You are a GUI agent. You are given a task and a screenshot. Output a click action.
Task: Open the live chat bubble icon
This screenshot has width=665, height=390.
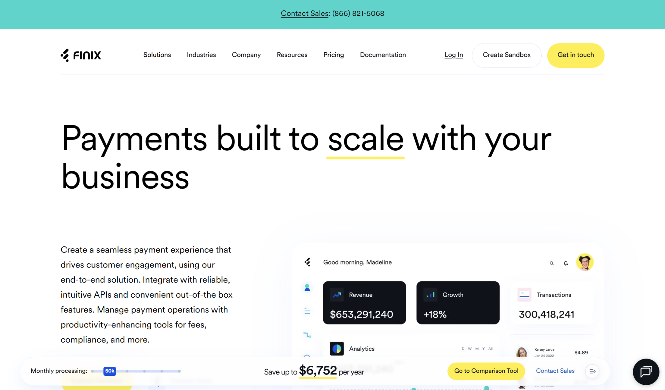(x=646, y=372)
